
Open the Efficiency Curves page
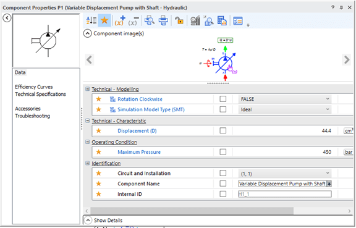(33, 87)
